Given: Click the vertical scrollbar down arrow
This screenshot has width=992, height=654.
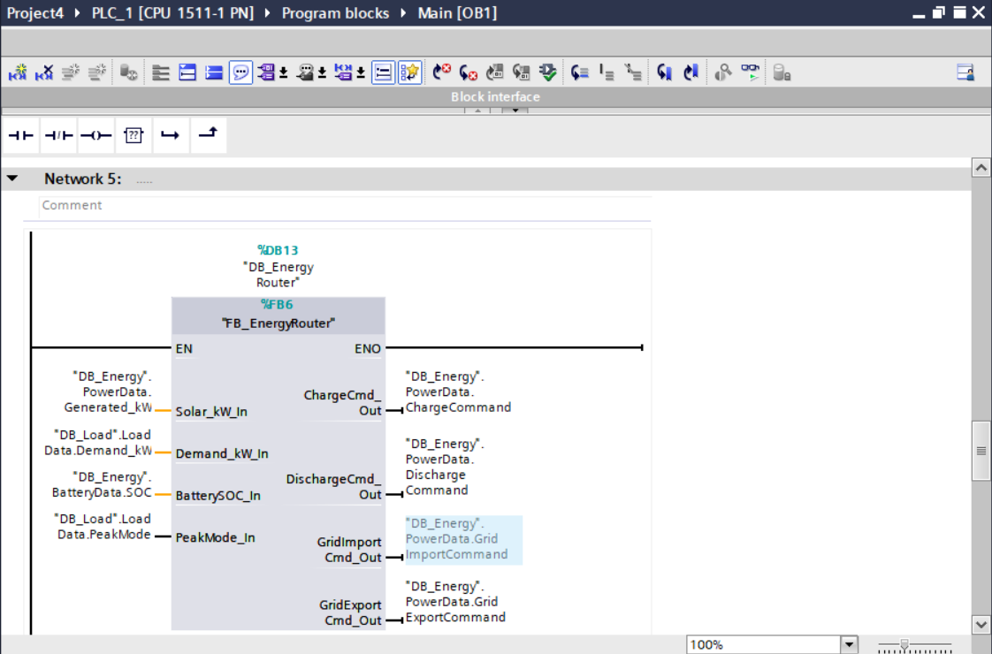Looking at the screenshot, I should (981, 624).
